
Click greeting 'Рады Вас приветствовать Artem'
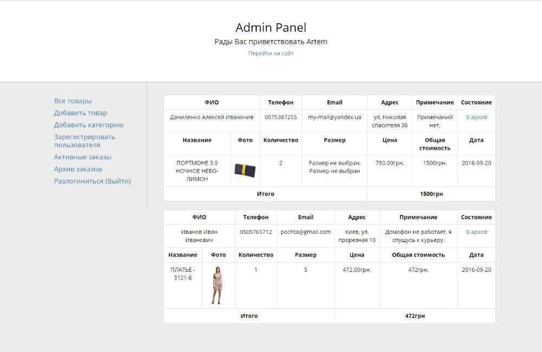click(270, 42)
